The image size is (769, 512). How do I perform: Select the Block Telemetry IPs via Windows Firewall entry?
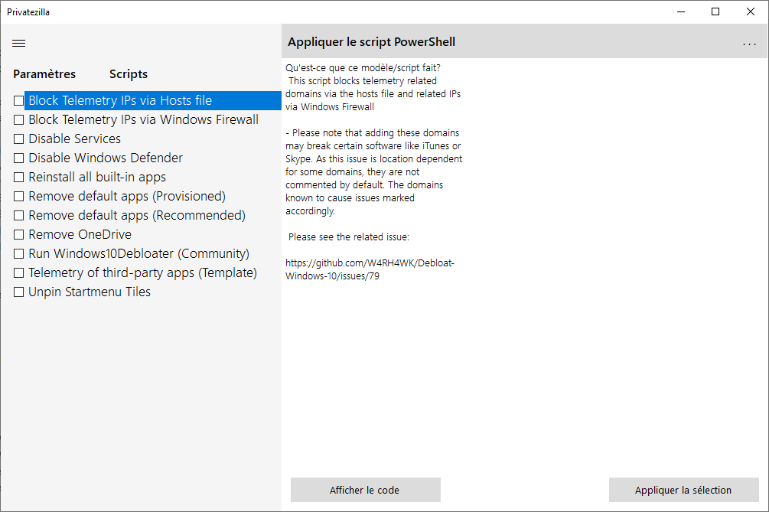coord(143,119)
